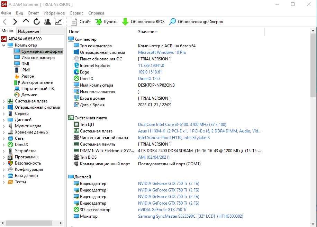
Task: Go back with the toolbar left arrow
Action: tap(5, 22)
